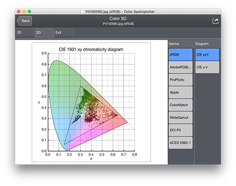
Task: Go back using the Back button
Action: click(x=24, y=21)
